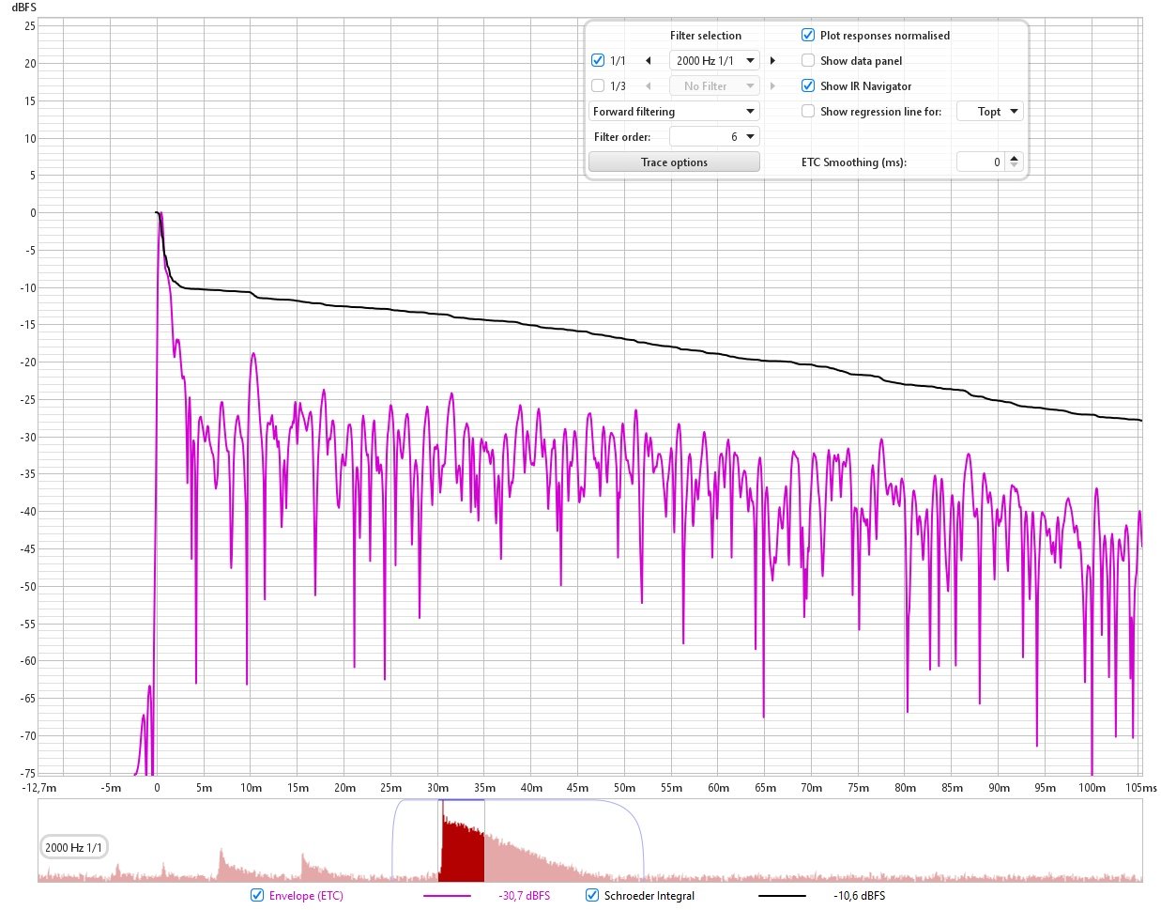The width and height of the screenshot is (1161, 910).
Task: Click previous arrow beside 1/3 No Filter
Action: (648, 86)
